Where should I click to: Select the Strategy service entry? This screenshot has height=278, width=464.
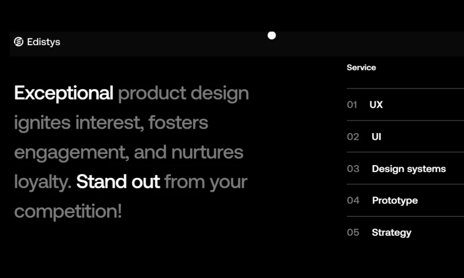(x=391, y=232)
